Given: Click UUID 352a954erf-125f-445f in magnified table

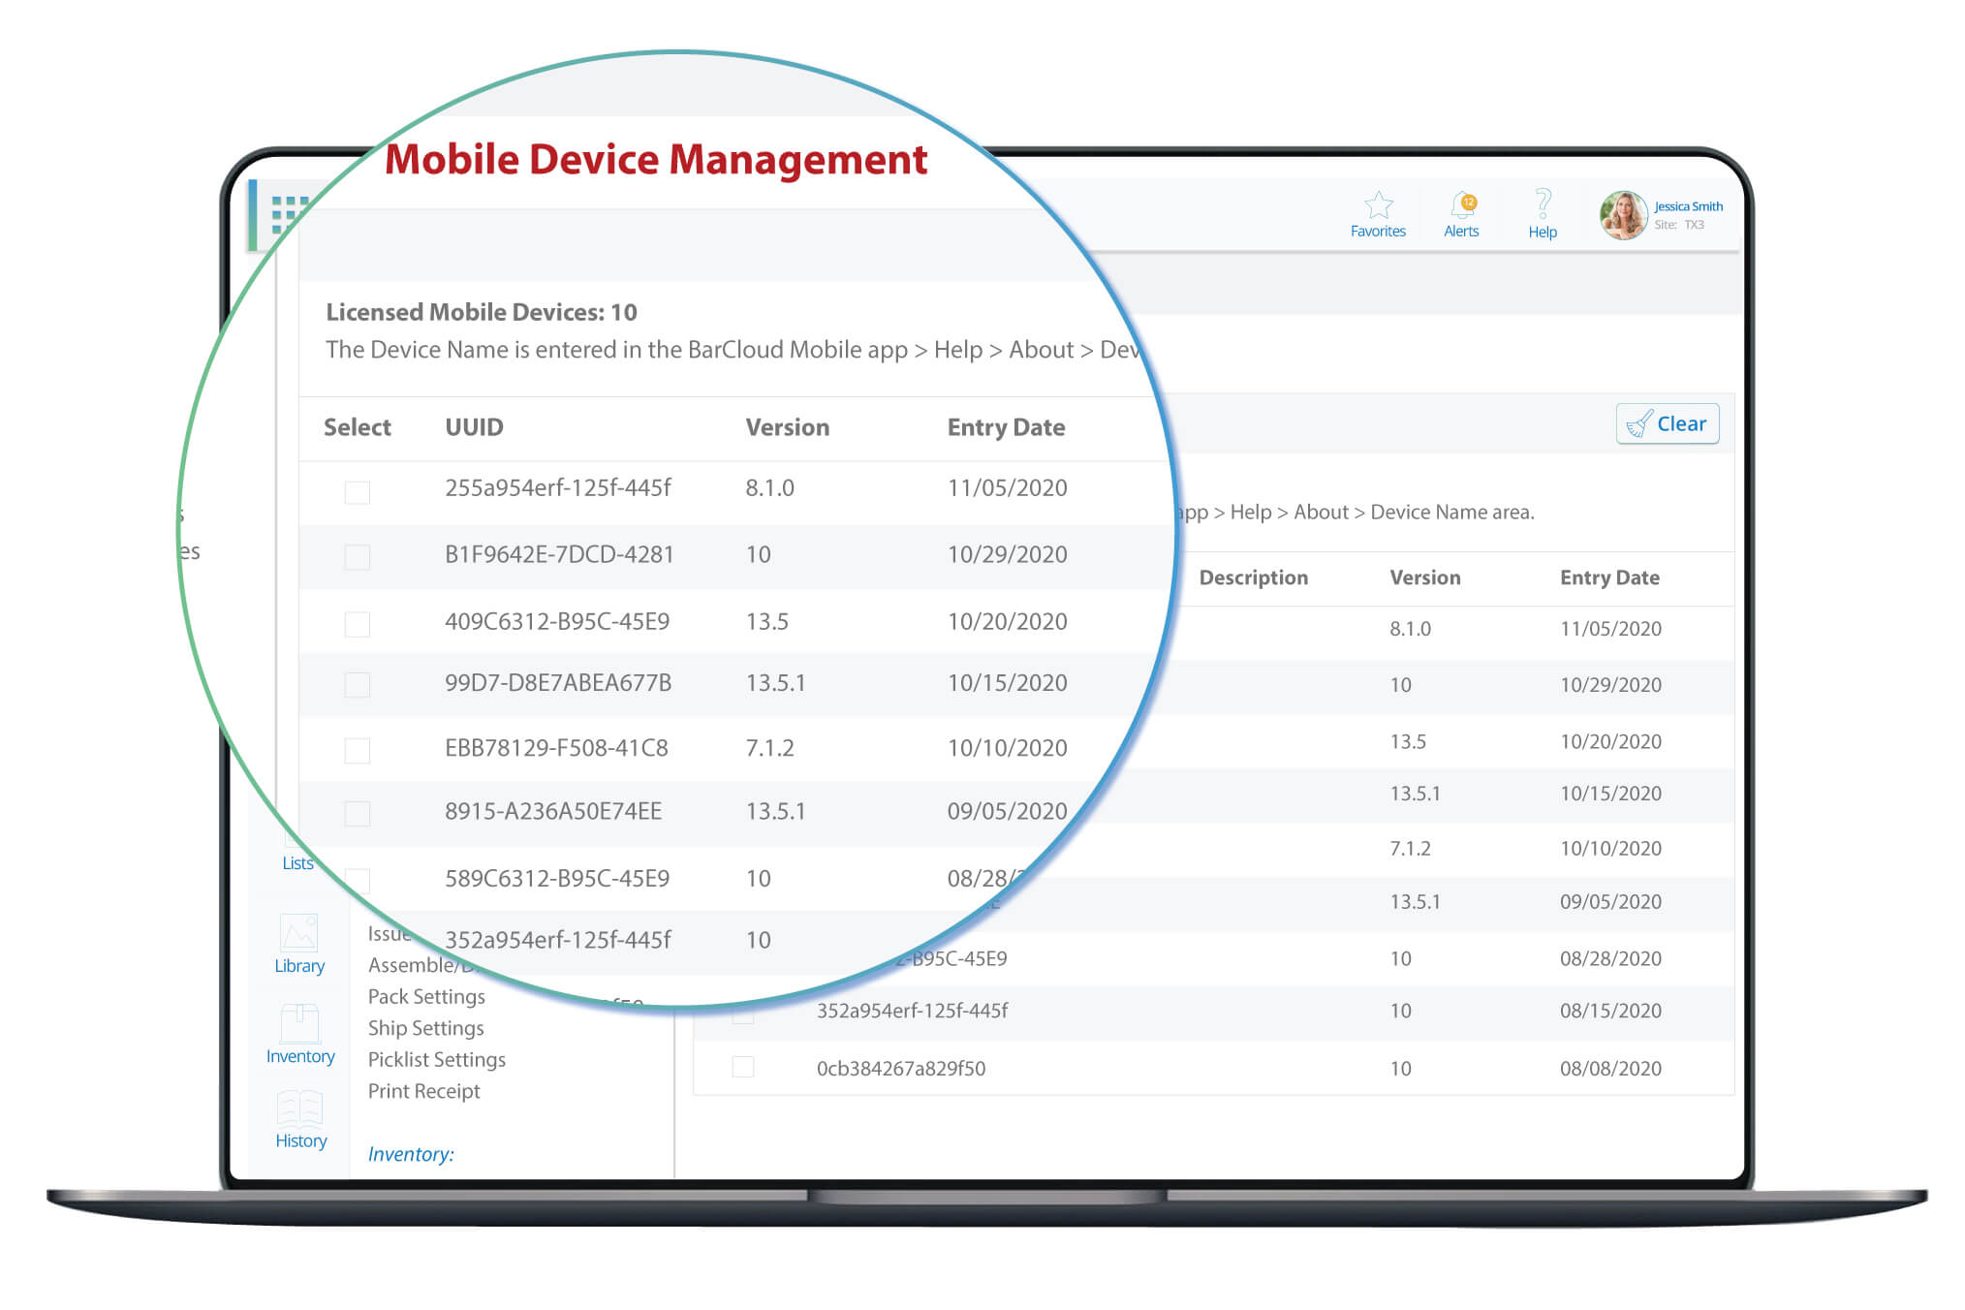Looking at the screenshot, I should coord(557,940).
